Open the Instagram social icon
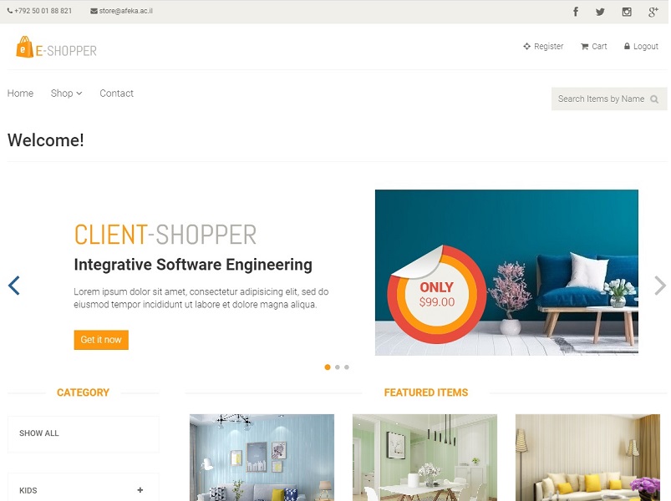The image size is (671, 501). (x=627, y=12)
